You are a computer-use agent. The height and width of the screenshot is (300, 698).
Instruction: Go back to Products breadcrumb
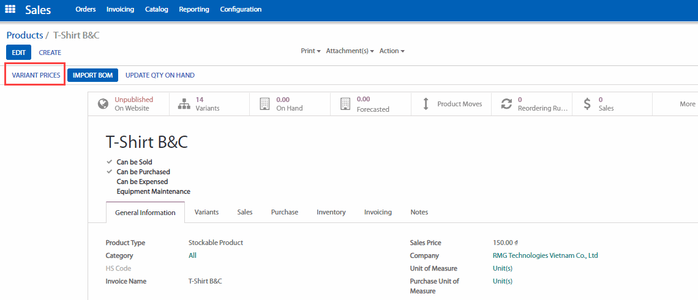point(24,35)
